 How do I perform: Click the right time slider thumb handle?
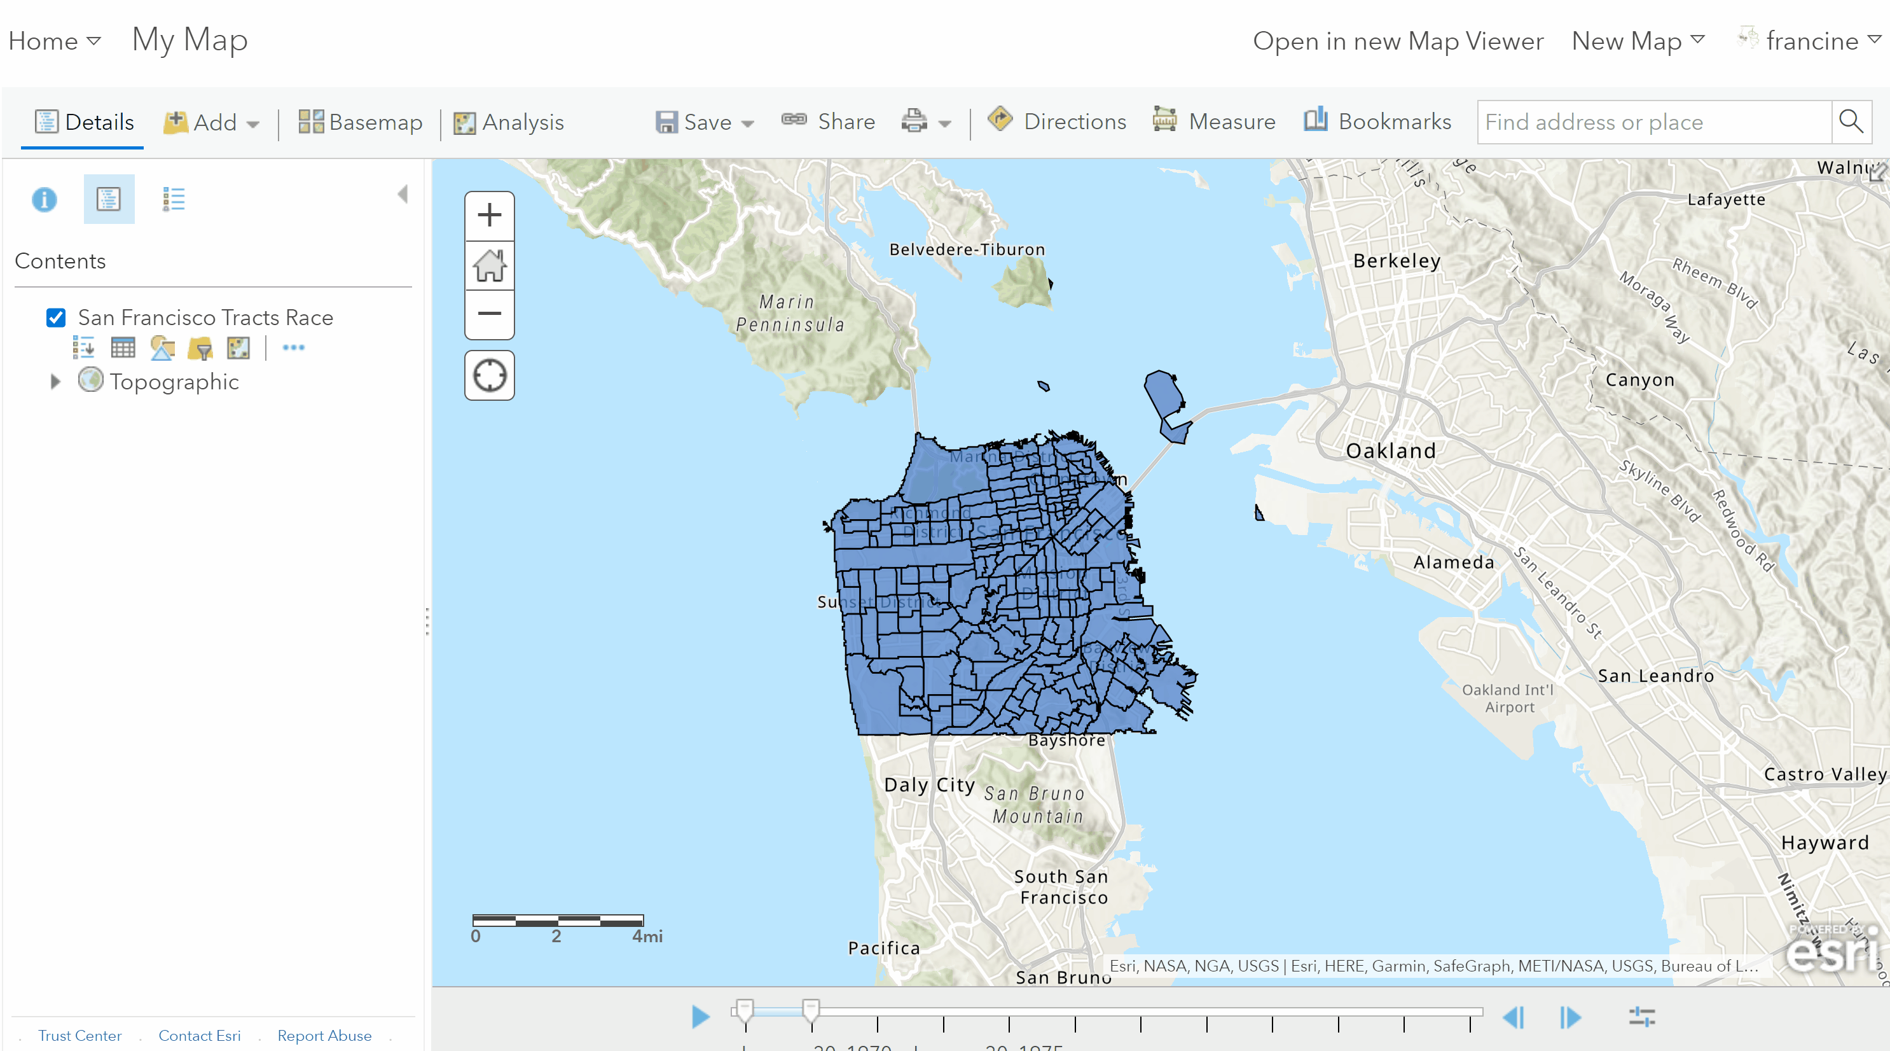pos(811,1010)
